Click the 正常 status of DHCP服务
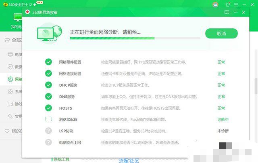The width and height of the screenshot is (258, 163). pyautogui.click(x=221, y=85)
